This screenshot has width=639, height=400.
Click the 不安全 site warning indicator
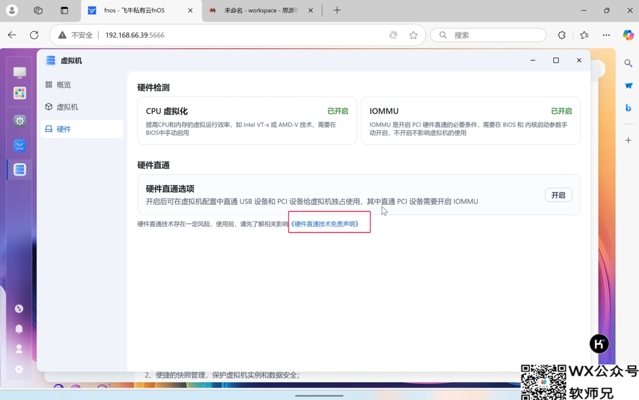click(x=75, y=35)
